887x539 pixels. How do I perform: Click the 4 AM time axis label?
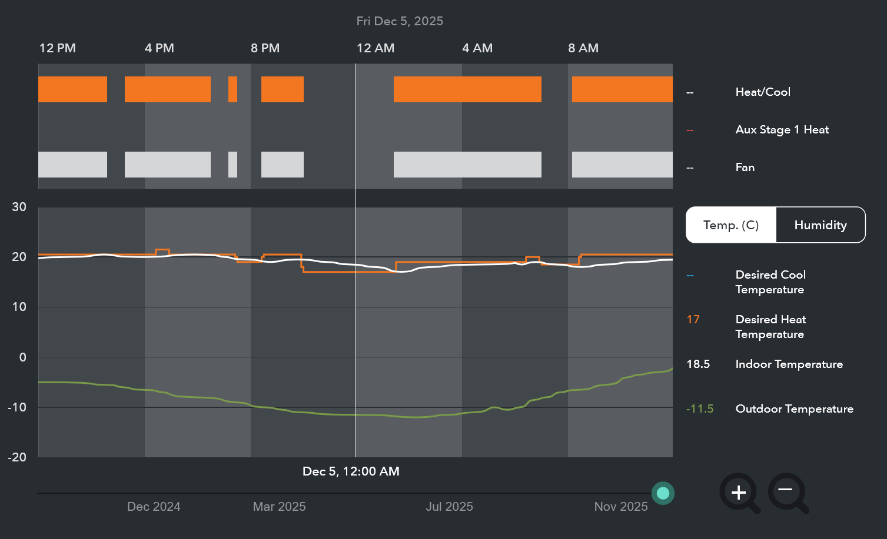pyautogui.click(x=477, y=48)
